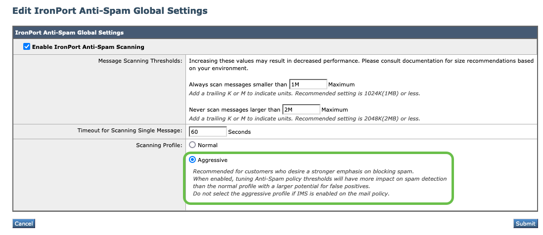Cancel editing the anti-spam settings
This screenshot has width=543, height=235.
(24, 224)
